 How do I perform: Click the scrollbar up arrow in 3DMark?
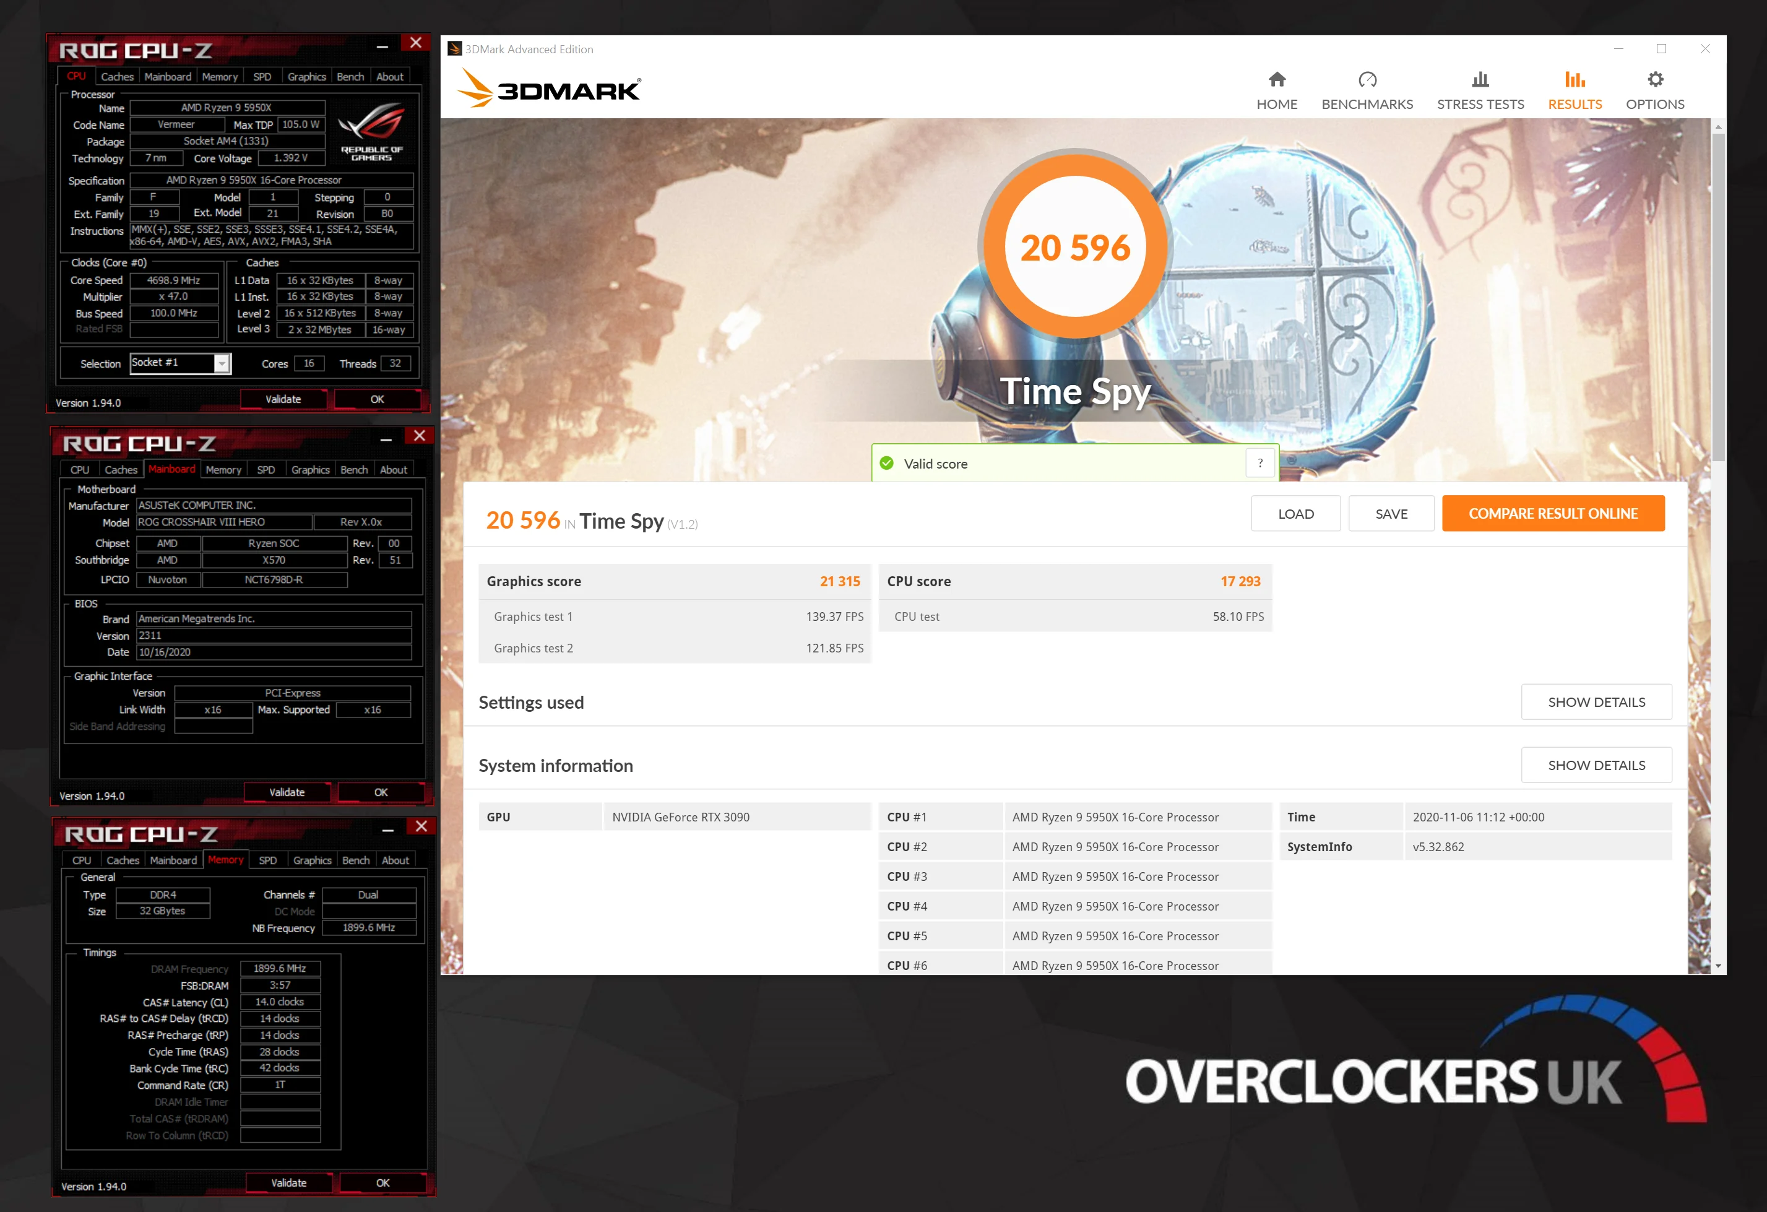coord(1717,126)
